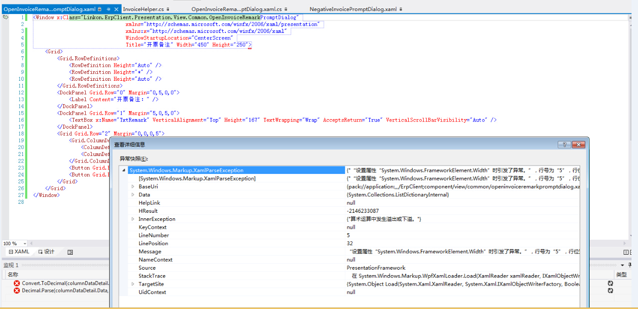Click line number 16 in the editor gutter
The height and width of the screenshot is (309, 638).
[21, 120]
